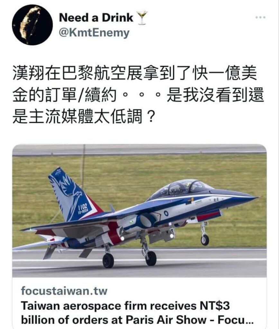279x329 pixels.
Task: Click the 1102 tail number on the aircraft
Action: coord(83,207)
